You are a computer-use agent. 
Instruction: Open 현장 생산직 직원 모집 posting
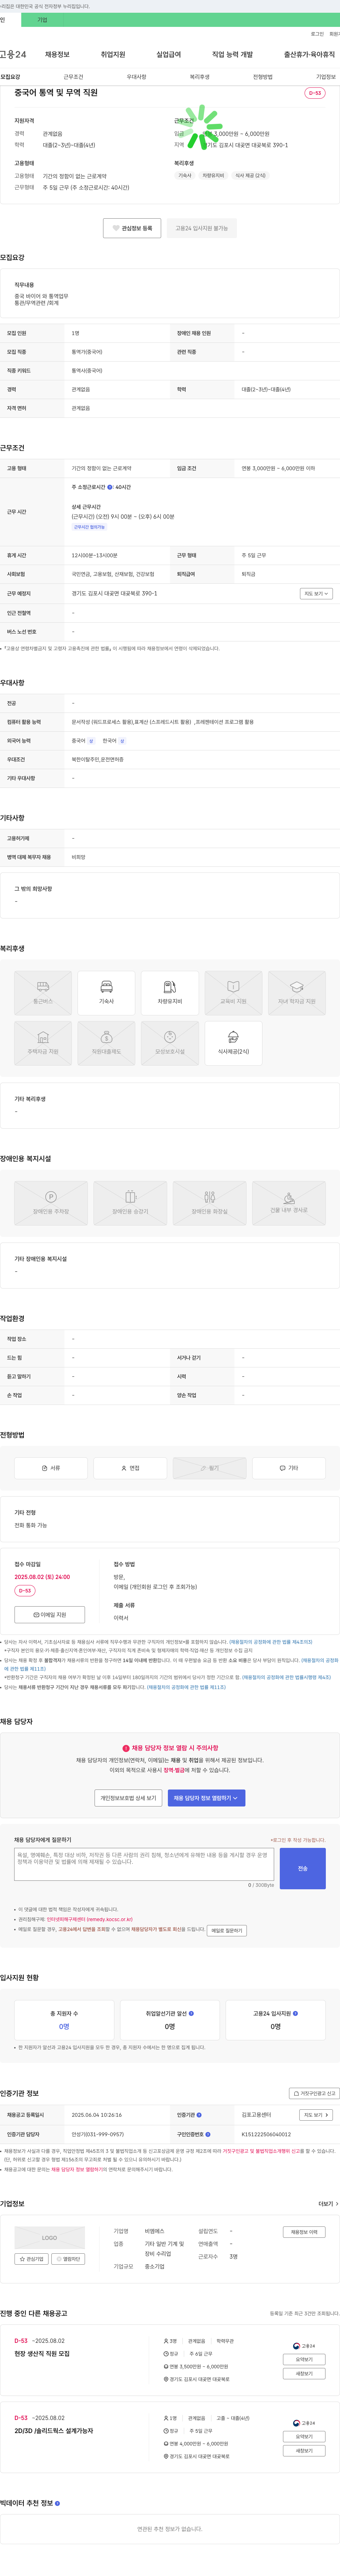(42, 2354)
